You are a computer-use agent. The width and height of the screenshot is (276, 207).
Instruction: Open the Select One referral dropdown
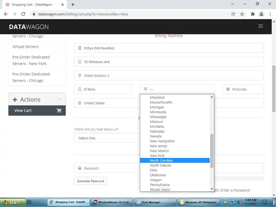click(x=107, y=138)
